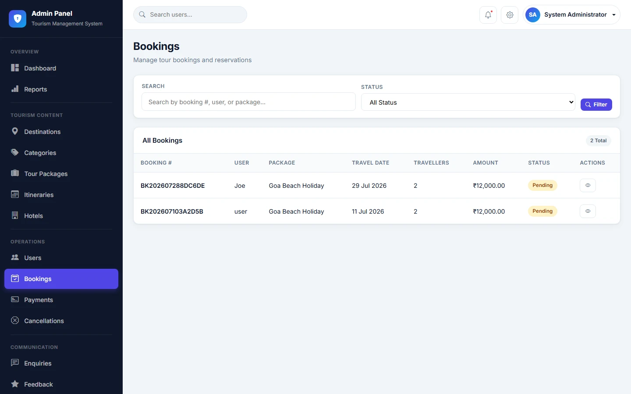Click the Users people icon
Viewport: 631px width, 394px height.
15,257
